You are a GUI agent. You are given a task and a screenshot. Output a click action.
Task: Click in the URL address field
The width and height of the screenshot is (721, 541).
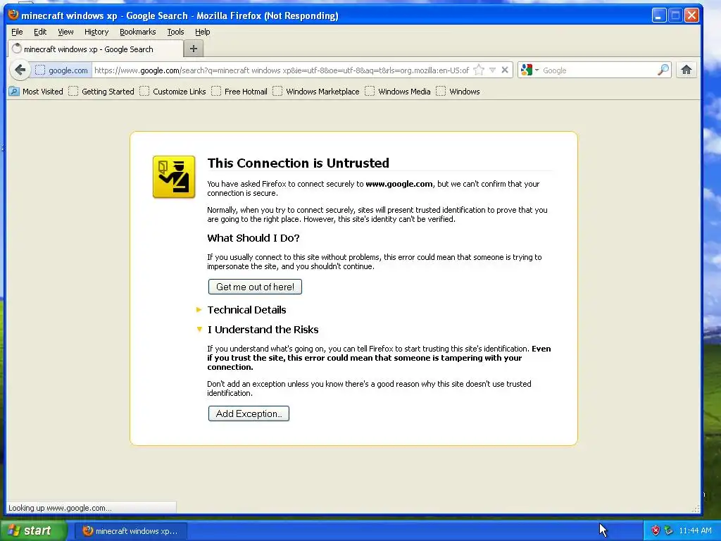(282, 70)
